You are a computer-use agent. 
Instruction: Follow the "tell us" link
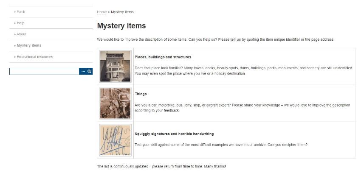[x=235, y=39]
